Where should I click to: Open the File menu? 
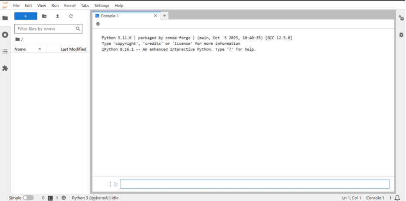tap(16, 6)
